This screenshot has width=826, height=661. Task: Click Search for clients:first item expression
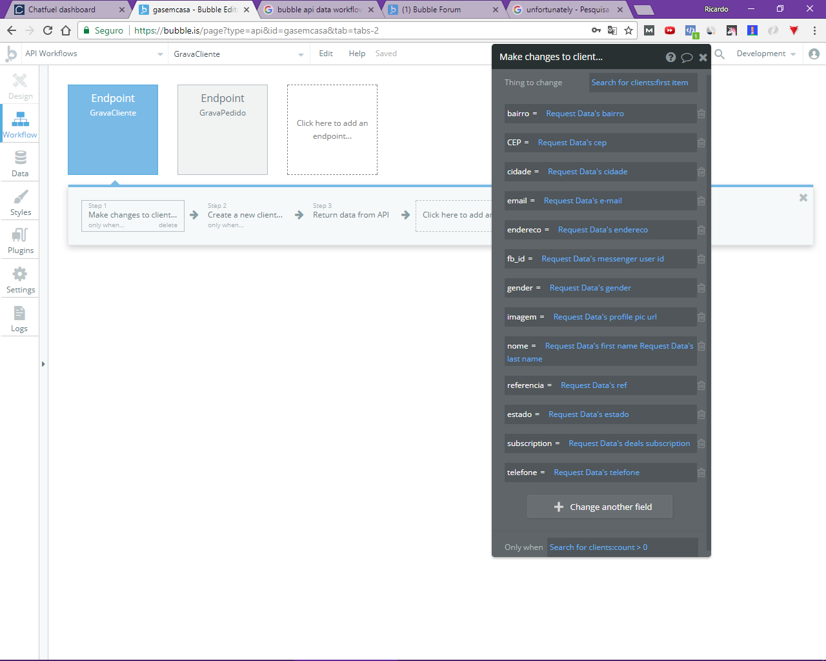coord(640,83)
